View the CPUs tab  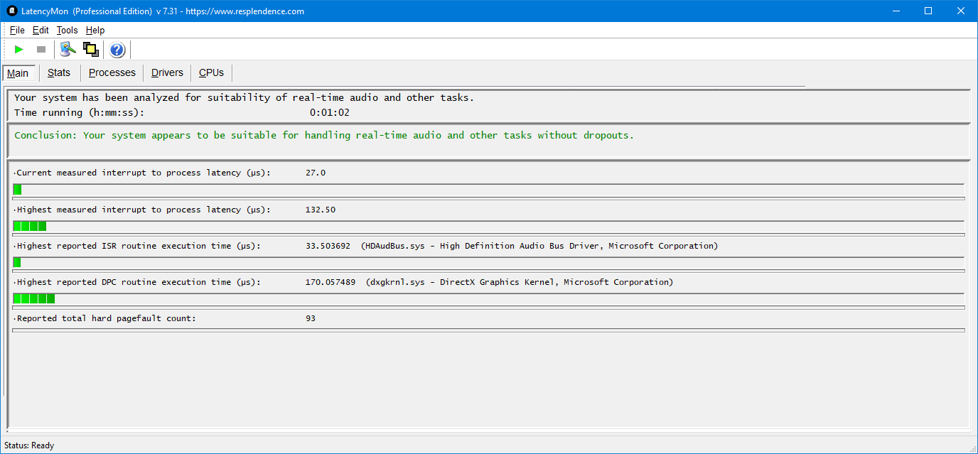(x=211, y=72)
